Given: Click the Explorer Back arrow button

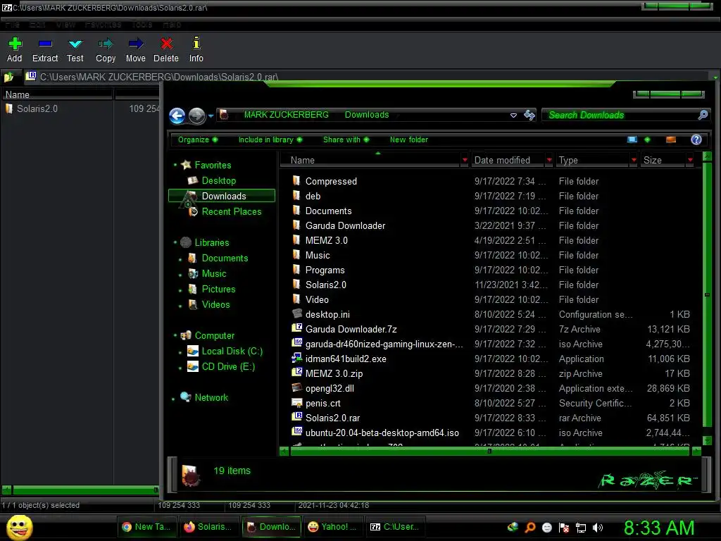Looking at the screenshot, I should (177, 116).
